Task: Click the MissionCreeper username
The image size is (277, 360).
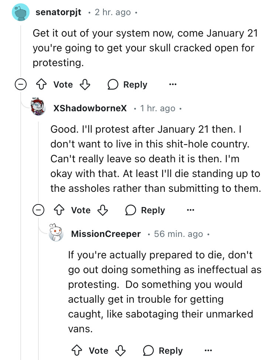Action: 106,234
